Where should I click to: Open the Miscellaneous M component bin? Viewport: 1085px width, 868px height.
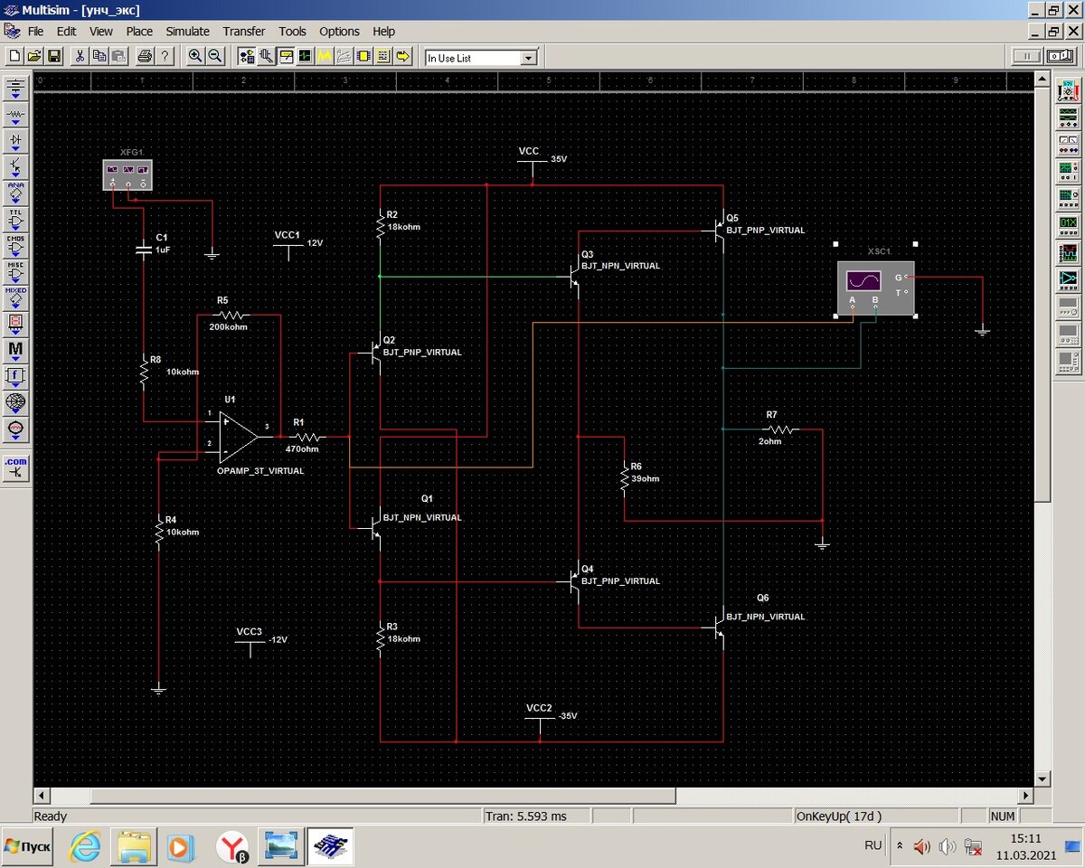point(16,350)
